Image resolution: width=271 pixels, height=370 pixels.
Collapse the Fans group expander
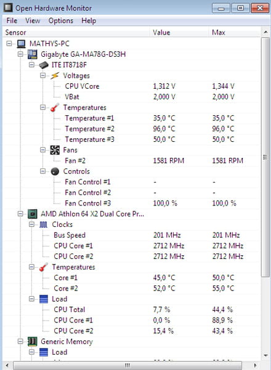[43, 150]
